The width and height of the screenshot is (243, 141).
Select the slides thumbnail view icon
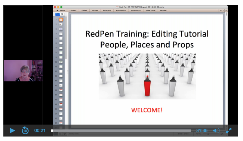click(x=58, y=14)
